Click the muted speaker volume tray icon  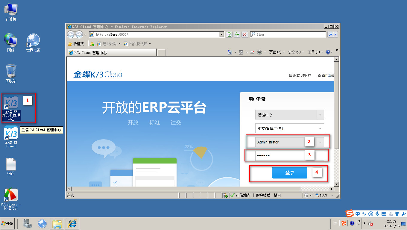pyautogui.click(x=371, y=224)
